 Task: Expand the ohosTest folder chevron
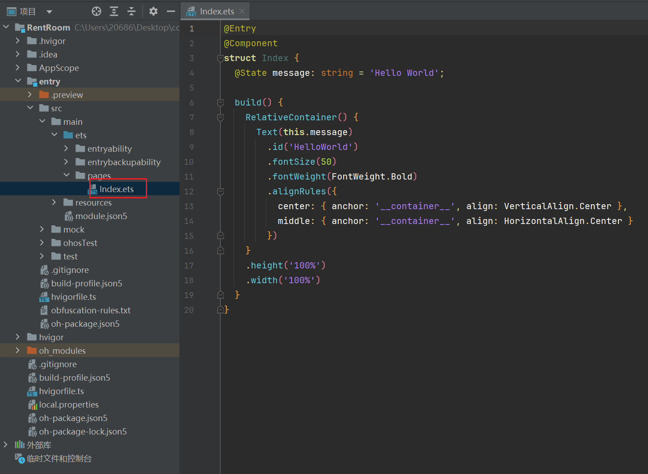[x=42, y=243]
